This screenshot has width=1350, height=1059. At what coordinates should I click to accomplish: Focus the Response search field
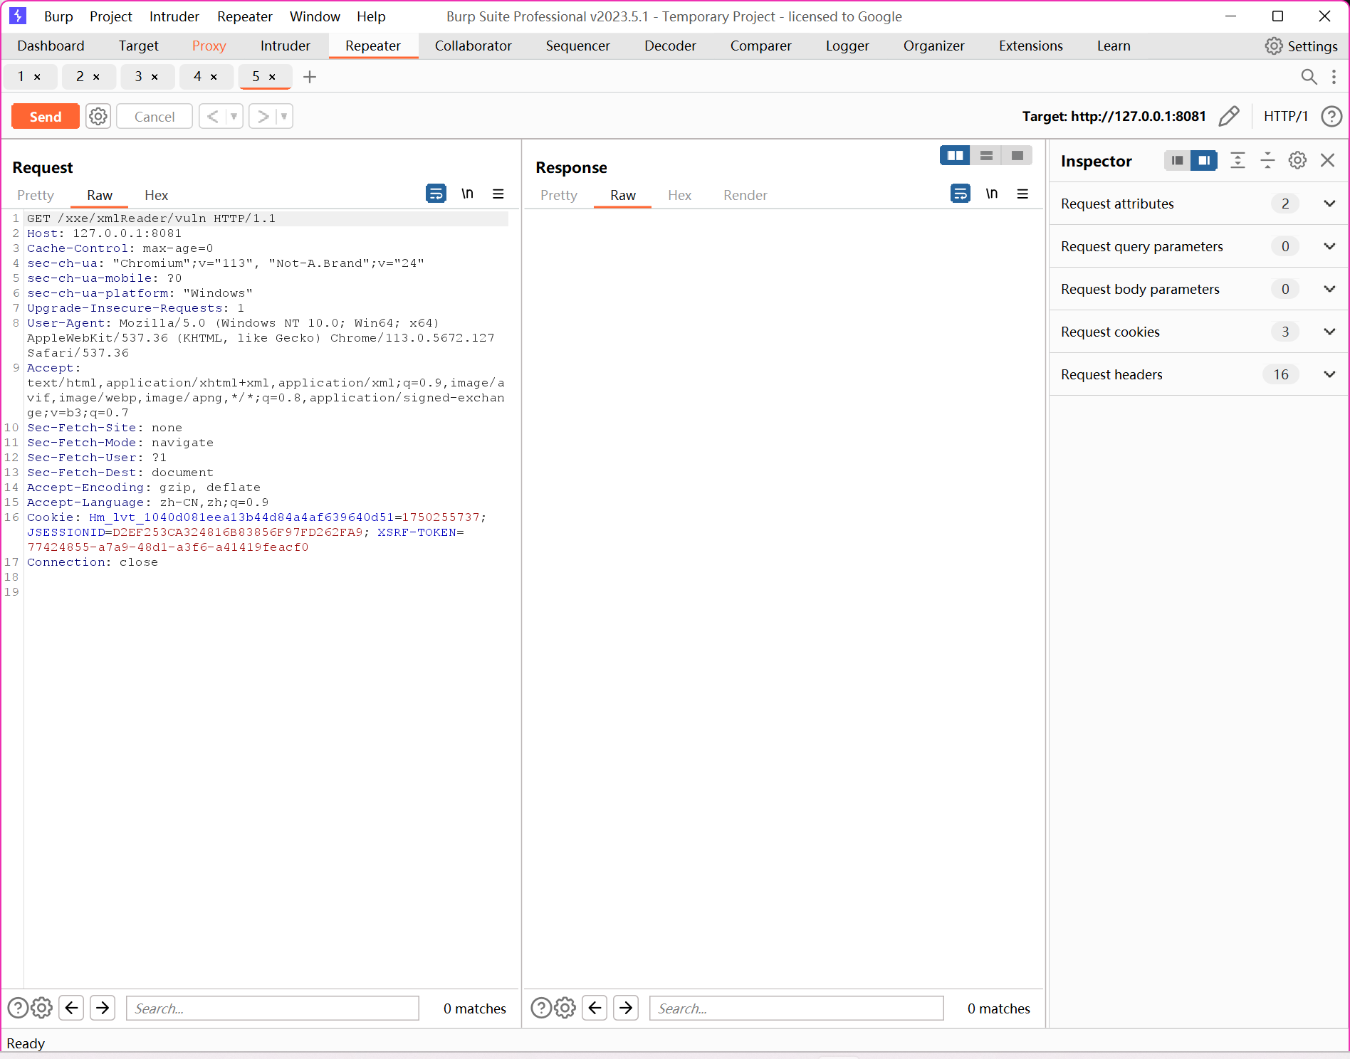[797, 1008]
